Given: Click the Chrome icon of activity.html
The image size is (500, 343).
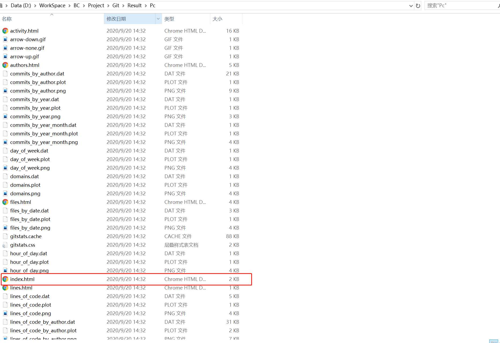Looking at the screenshot, I should 5,31.
